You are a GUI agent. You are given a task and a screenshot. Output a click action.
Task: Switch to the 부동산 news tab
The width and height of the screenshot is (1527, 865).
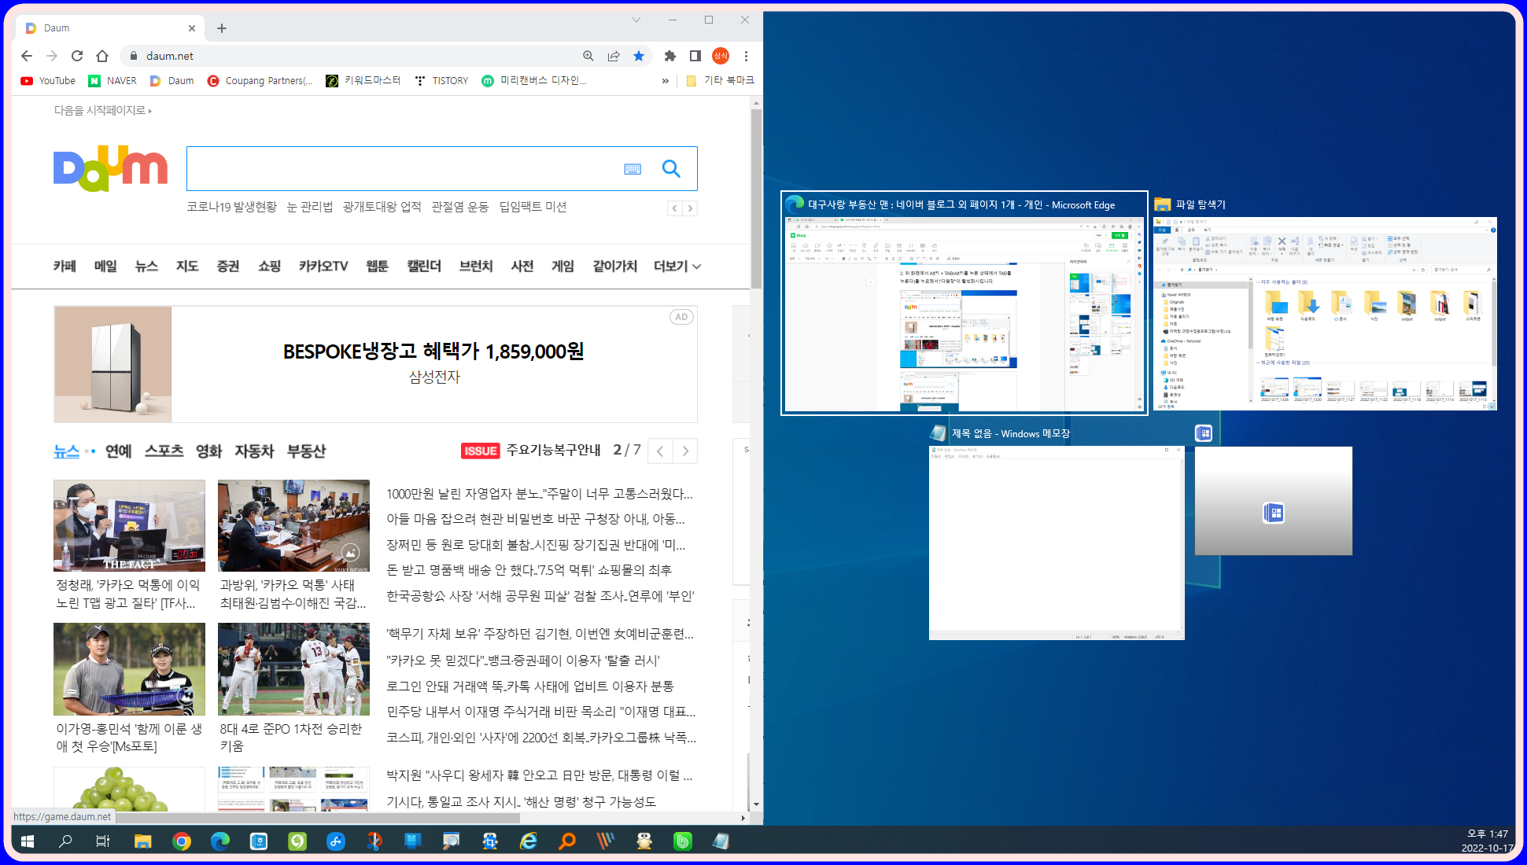(x=306, y=451)
